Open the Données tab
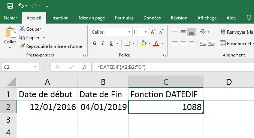 (152, 18)
